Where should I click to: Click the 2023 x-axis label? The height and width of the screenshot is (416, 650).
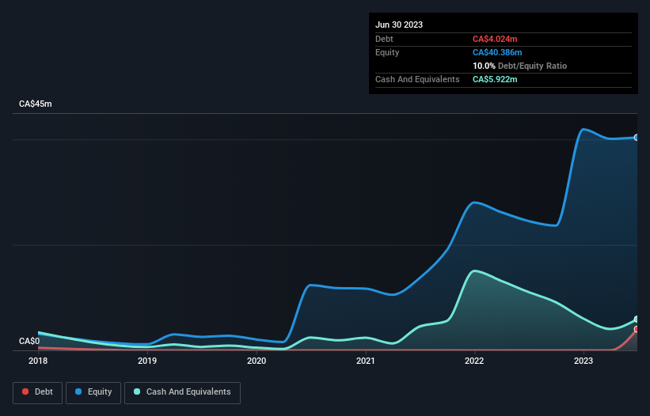coord(583,361)
